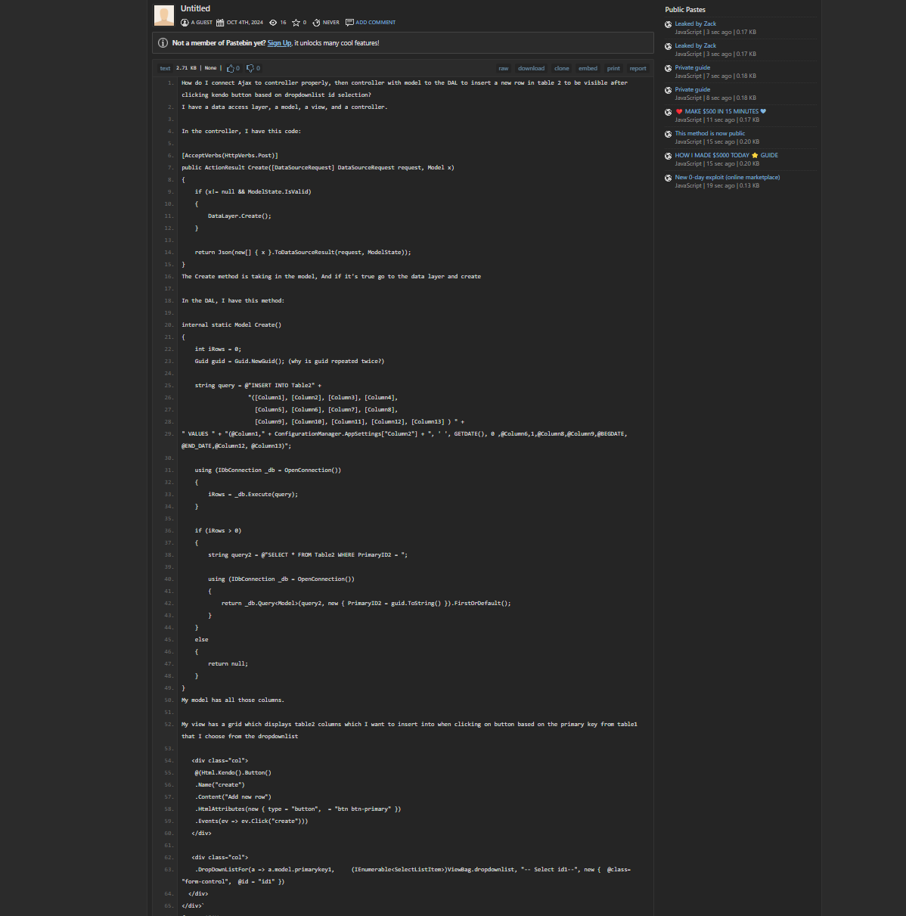The image size is (906, 916).
Task: Click code line internal static Model Create()
Action: click(x=231, y=324)
